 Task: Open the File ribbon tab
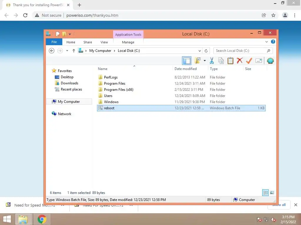(54, 42)
